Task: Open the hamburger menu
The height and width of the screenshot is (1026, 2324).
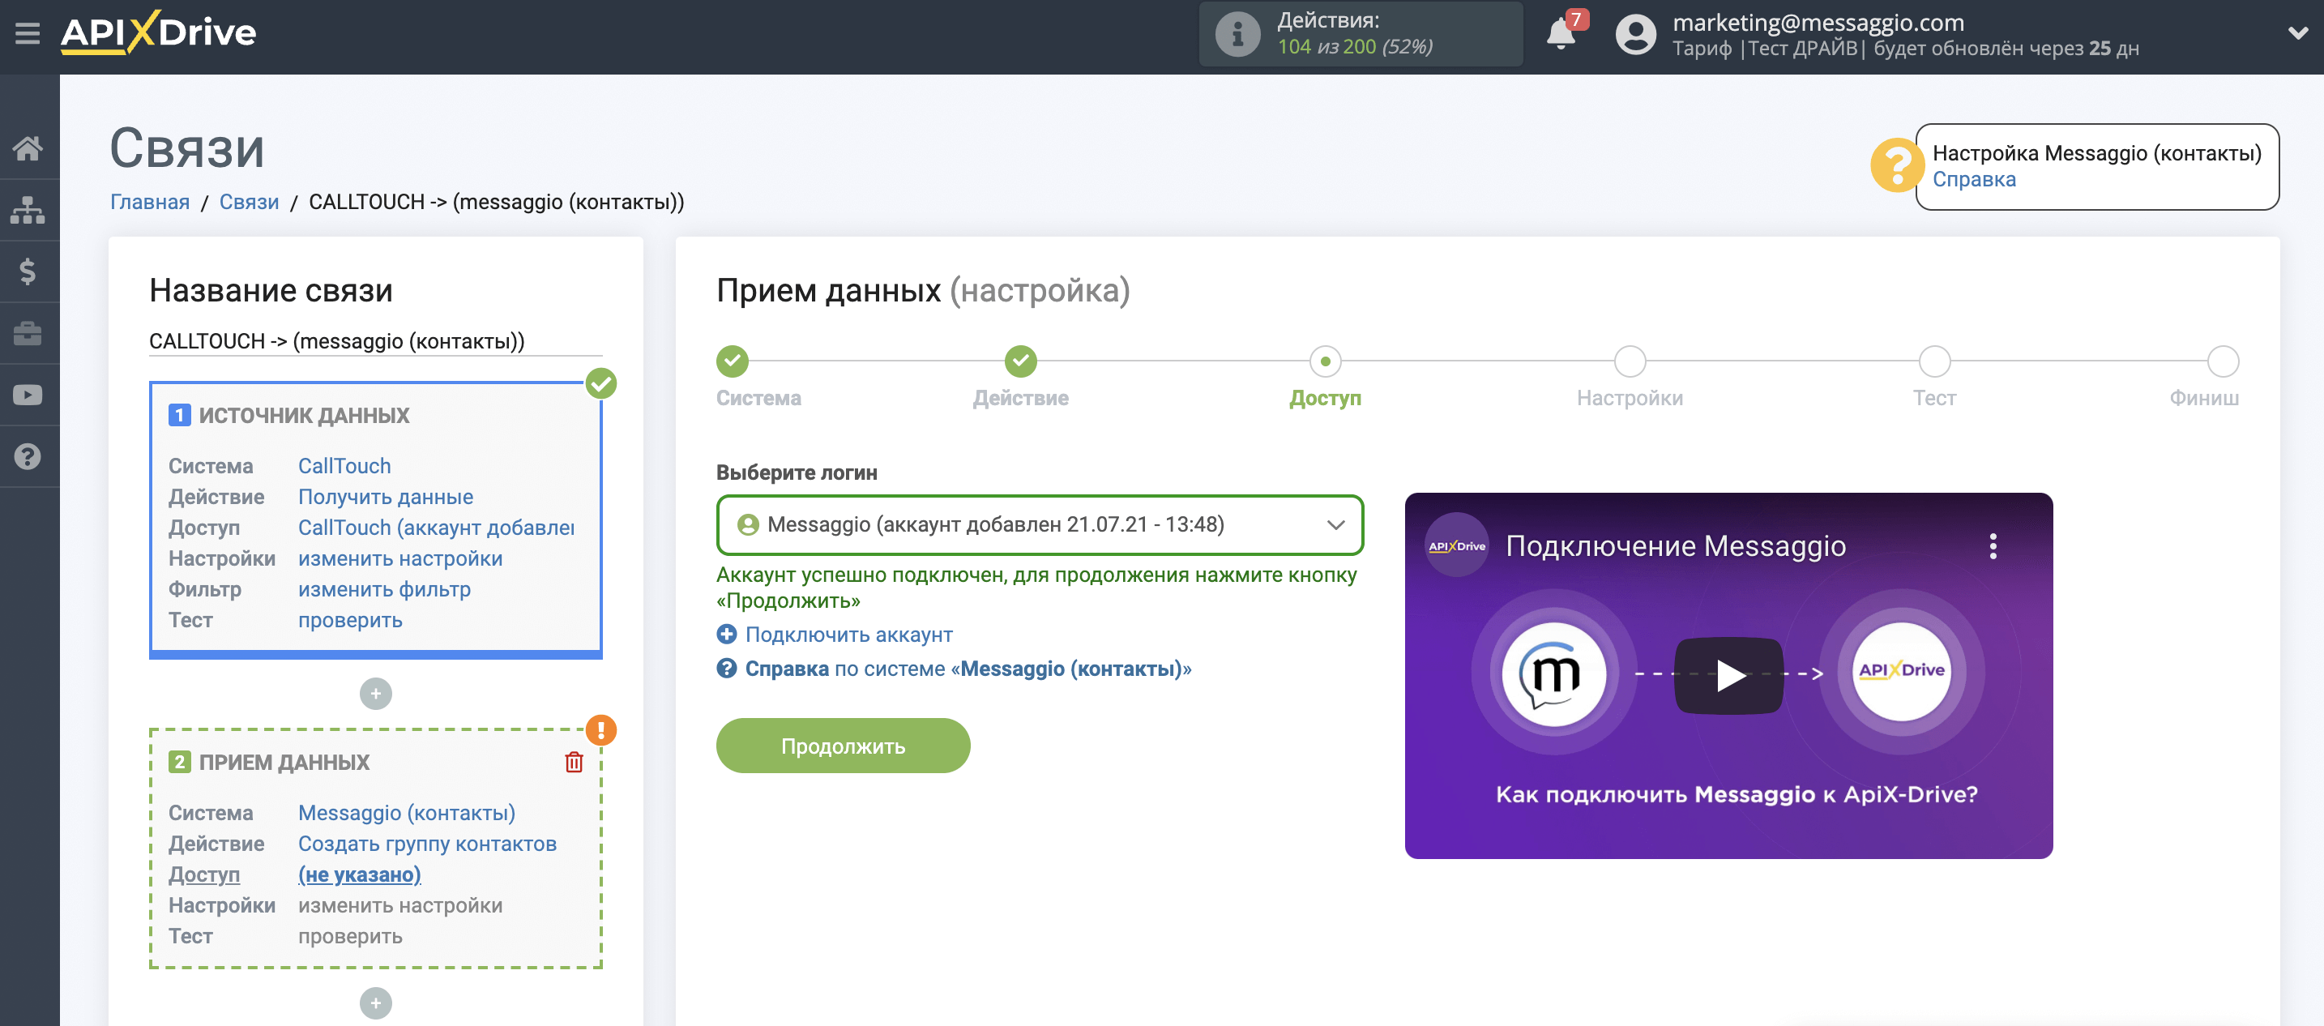Action: pos(27,33)
